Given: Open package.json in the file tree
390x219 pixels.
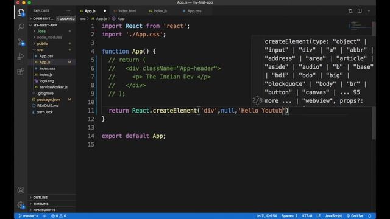Looking at the screenshot, I should pyautogui.click(x=48, y=100).
